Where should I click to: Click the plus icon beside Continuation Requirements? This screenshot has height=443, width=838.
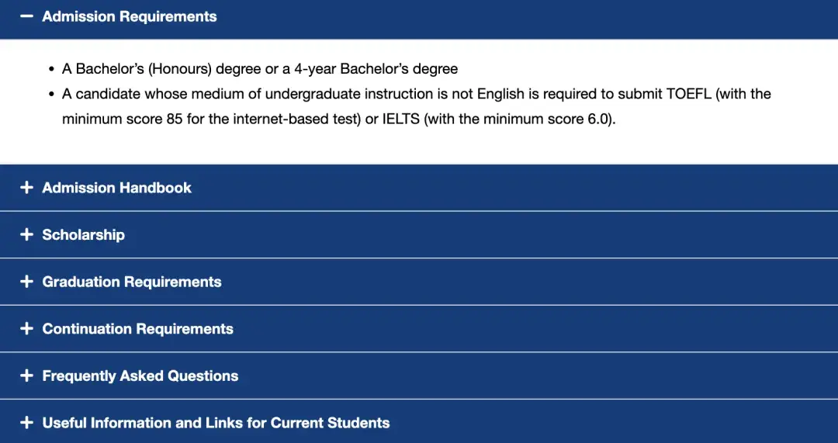coord(26,329)
